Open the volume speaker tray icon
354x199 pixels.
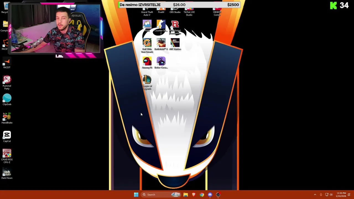pos(331,195)
